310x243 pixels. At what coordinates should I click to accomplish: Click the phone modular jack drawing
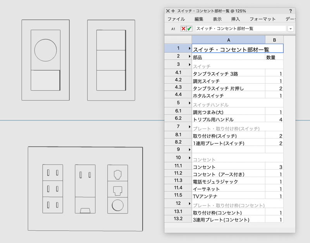tap(118, 174)
